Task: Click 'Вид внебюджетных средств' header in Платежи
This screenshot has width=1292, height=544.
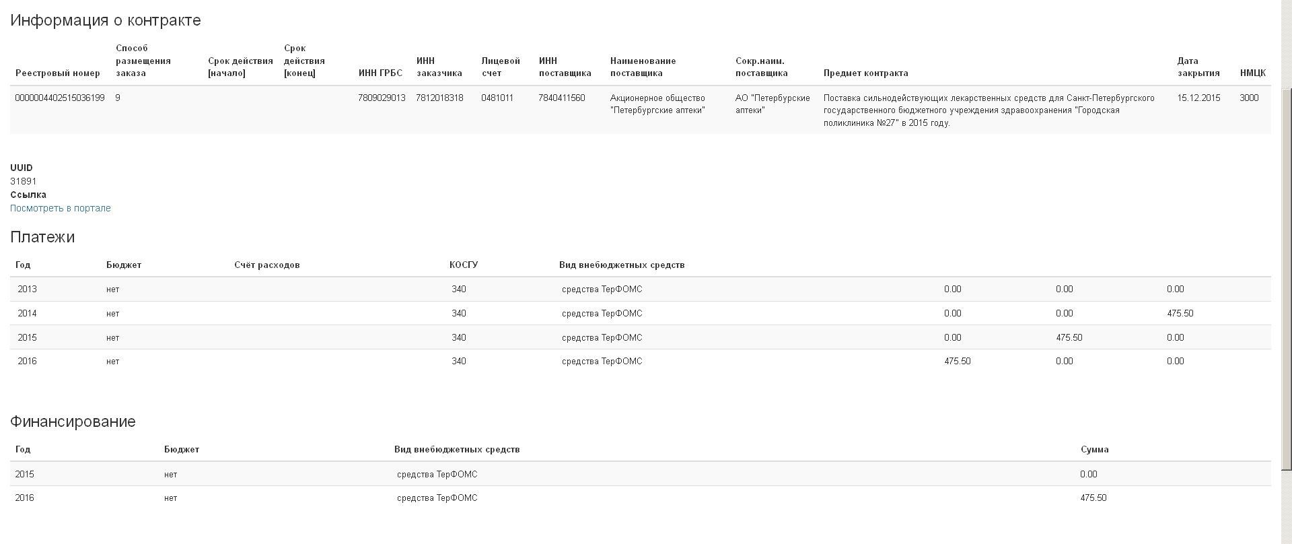Action: (622, 265)
